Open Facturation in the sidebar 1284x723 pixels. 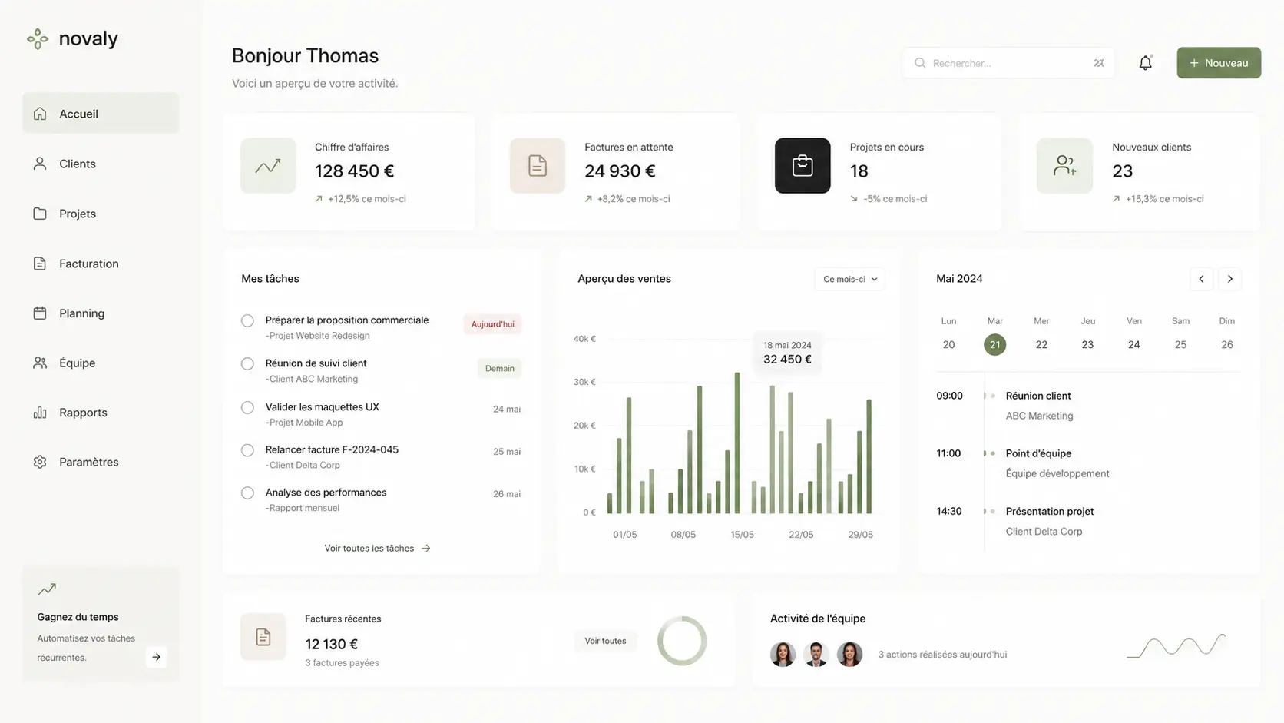101,264
